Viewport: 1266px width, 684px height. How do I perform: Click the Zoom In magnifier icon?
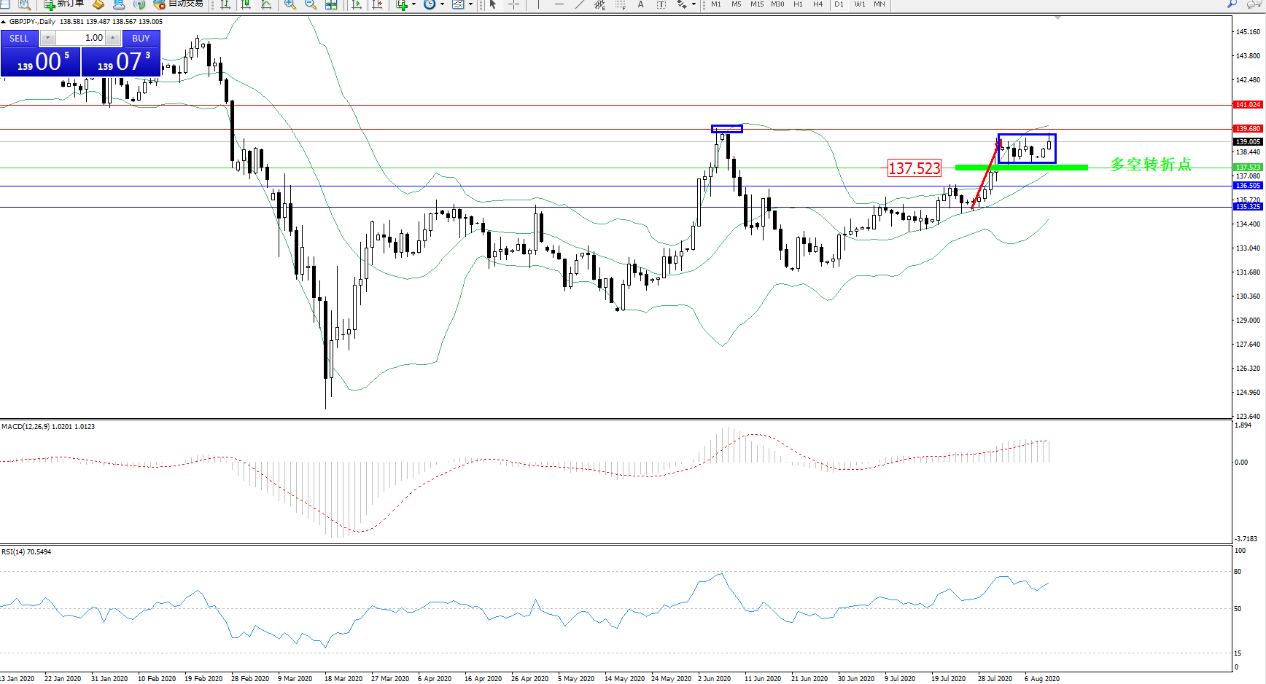290,4
